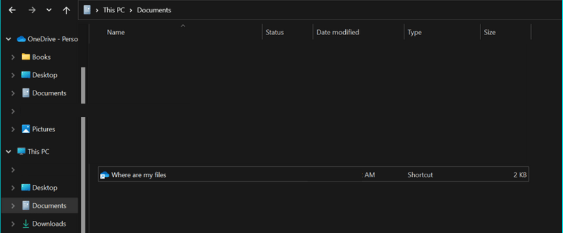Click Desktop icon under This PC

coord(25,187)
